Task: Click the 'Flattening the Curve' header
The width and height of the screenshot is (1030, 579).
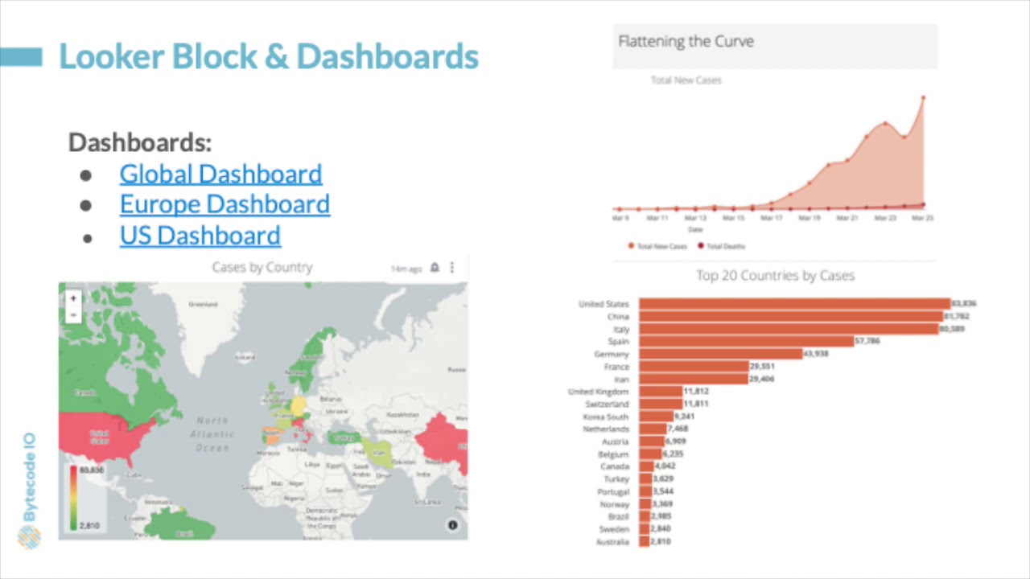Action: [686, 41]
